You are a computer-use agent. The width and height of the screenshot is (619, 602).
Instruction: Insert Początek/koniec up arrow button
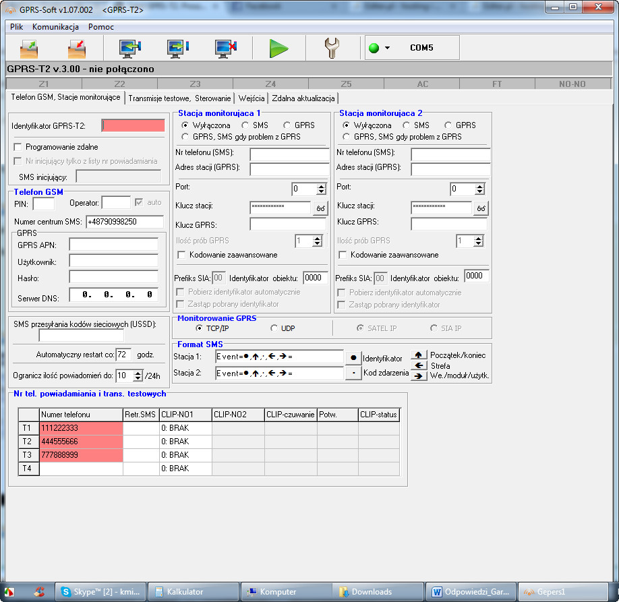(419, 355)
